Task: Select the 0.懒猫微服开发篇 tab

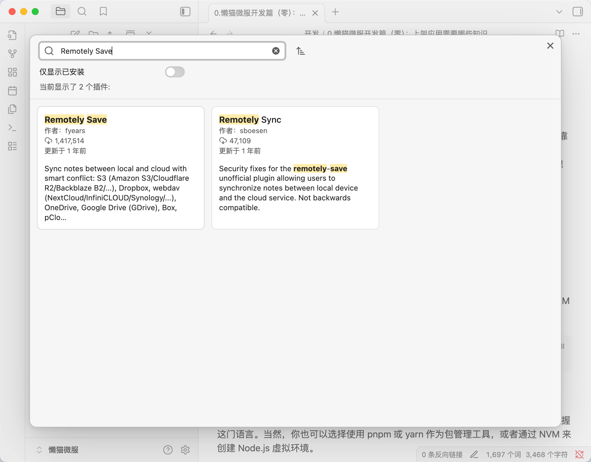Action: click(x=260, y=13)
